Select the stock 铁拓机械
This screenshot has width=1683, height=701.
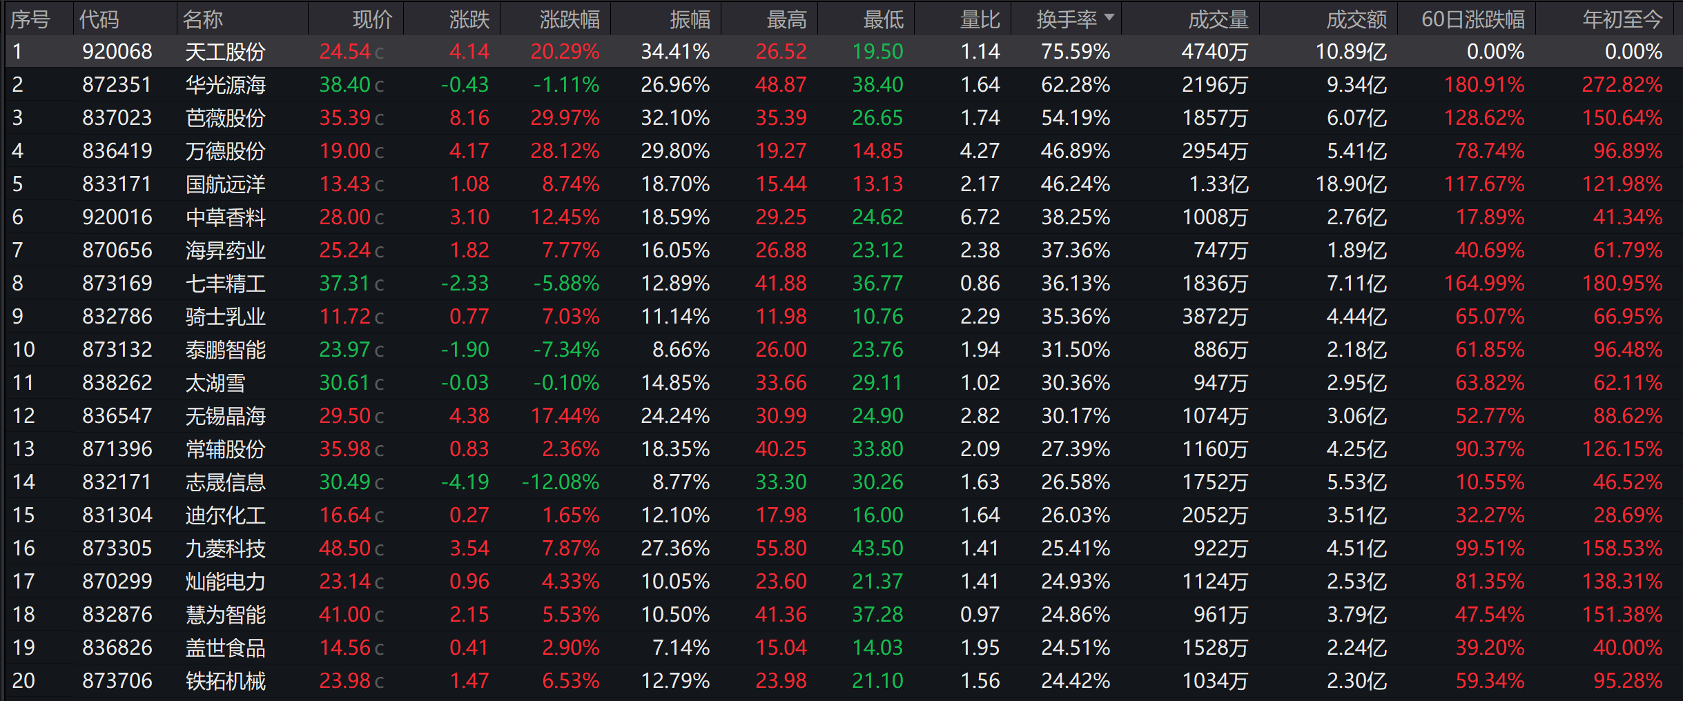point(226,681)
